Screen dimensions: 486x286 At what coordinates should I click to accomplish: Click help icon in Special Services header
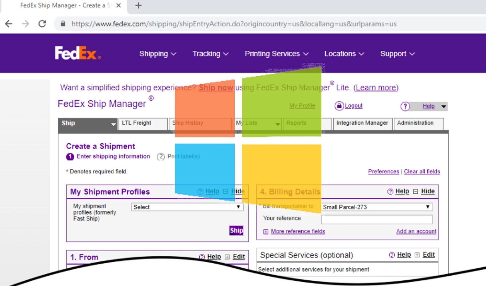pyautogui.click(x=392, y=255)
